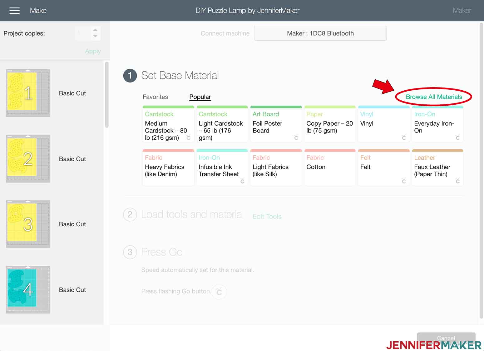
Task: Click the Make label in header
Action: pyautogui.click(x=38, y=11)
